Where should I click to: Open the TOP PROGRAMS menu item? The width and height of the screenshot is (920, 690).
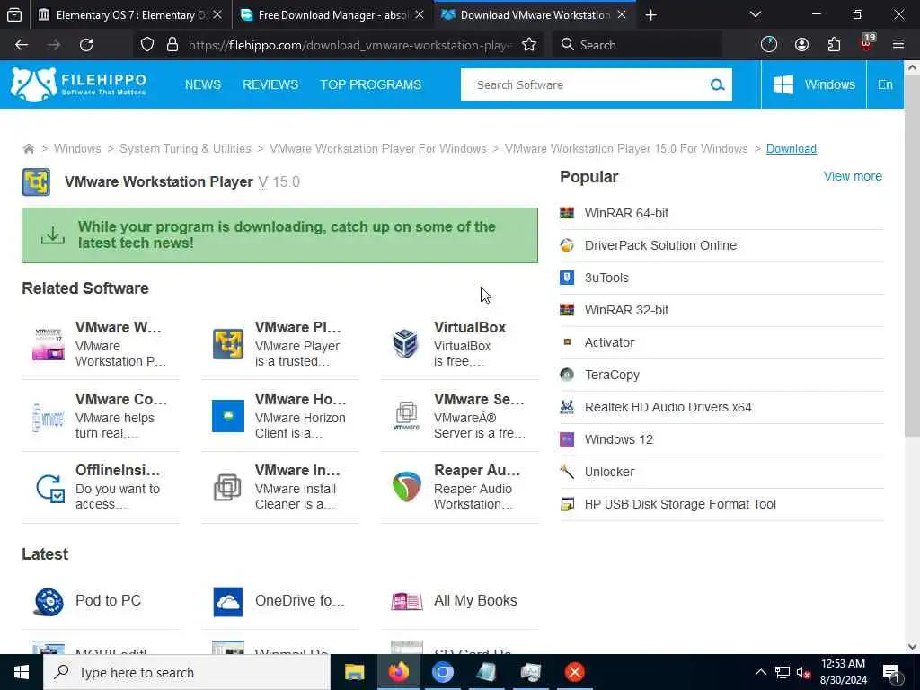pos(371,84)
